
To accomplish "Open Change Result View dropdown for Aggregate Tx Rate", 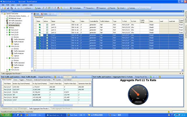I will pos(142,77).
